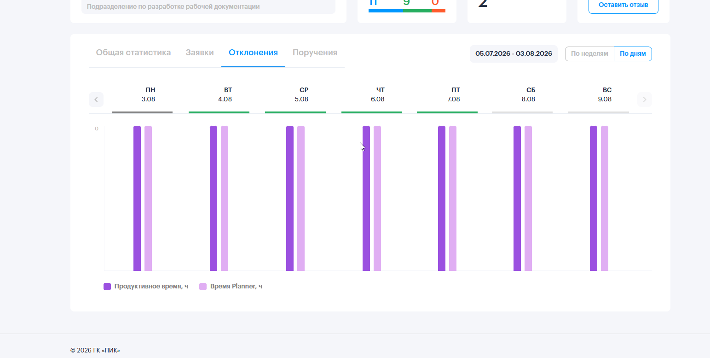Screen dimensions: 710x358
Task: Click the dark purple bar for Thursday 6.08
Action: (x=366, y=198)
